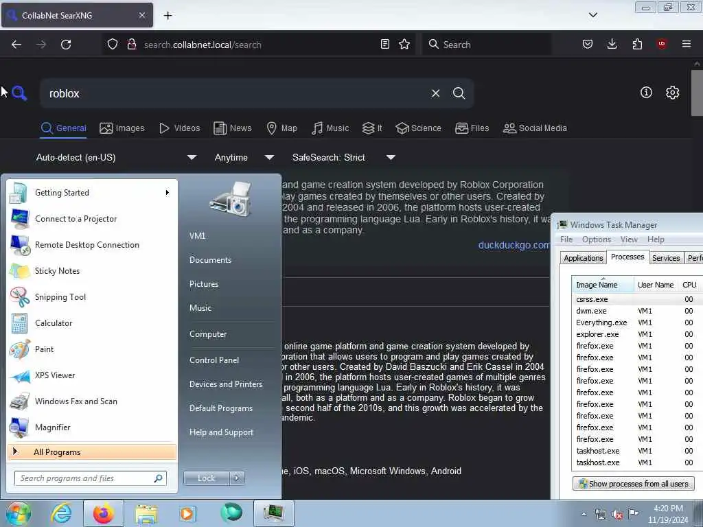The width and height of the screenshot is (703, 527).
Task: Open the Pocket save icon in toolbar
Action: 588,44
